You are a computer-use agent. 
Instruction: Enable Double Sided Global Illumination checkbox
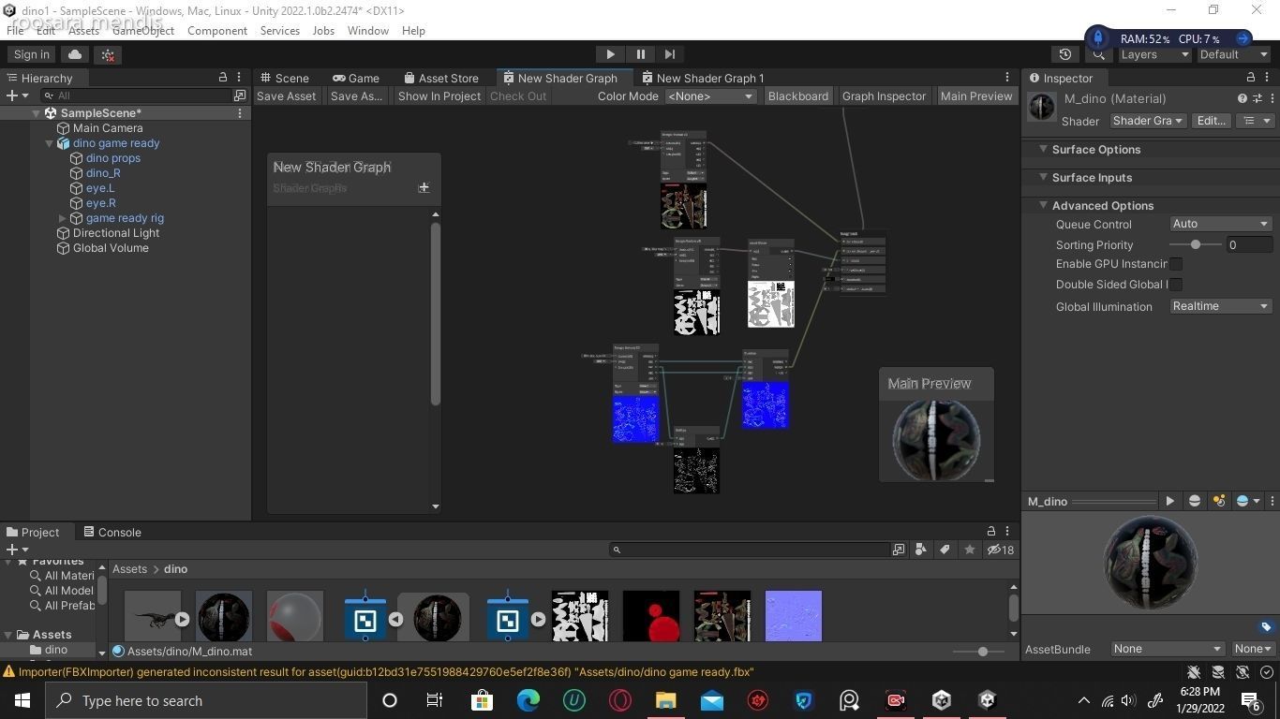[1176, 285]
